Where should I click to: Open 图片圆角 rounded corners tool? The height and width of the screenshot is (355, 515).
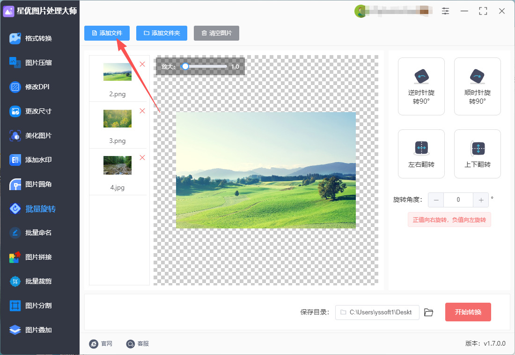pos(31,184)
